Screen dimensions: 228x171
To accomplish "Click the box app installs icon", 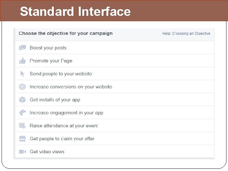I will [x=22, y=100].
